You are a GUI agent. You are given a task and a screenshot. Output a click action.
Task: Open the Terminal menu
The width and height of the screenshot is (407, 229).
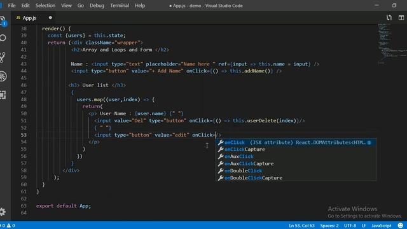(120, 6)
